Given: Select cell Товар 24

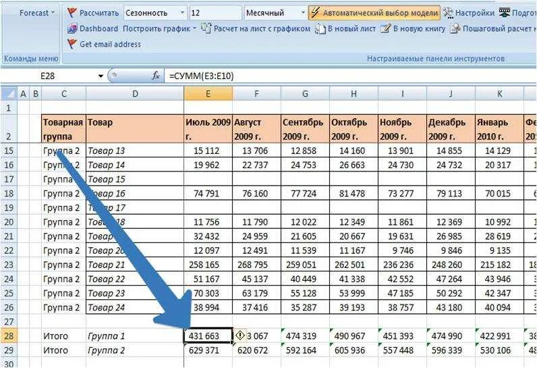Looking at the screenshot, I should [x=135, y=308].
